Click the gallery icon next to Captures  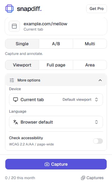click(x=83, y=178)
